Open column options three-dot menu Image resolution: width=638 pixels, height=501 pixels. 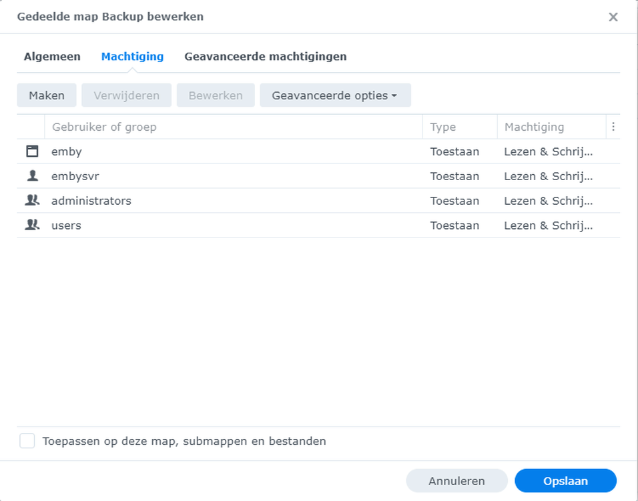click(x=613, y=127)
